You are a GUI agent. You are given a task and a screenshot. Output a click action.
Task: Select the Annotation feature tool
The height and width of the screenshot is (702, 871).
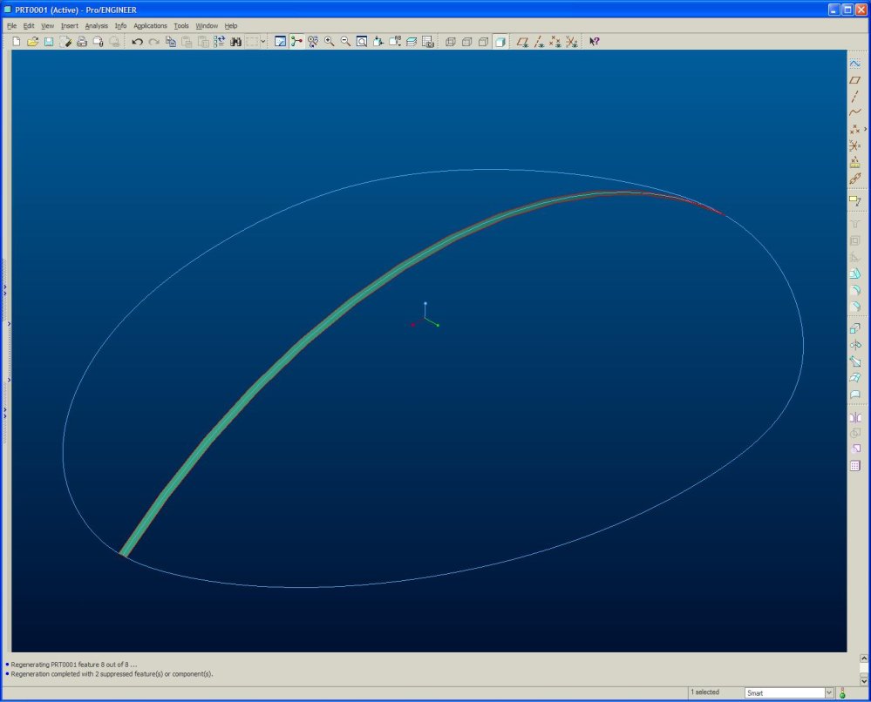point(855,200)
